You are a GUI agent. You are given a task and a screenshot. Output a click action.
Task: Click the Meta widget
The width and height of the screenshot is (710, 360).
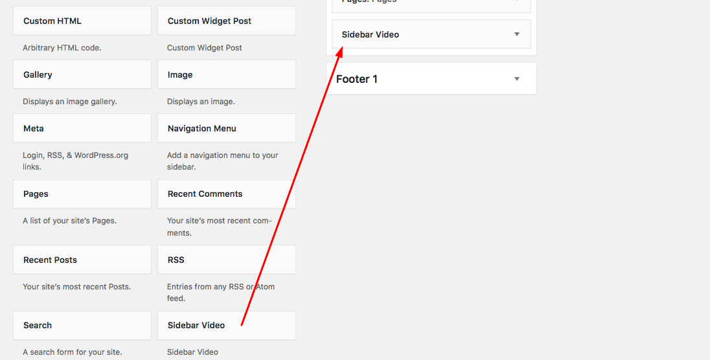click(34, 128)
